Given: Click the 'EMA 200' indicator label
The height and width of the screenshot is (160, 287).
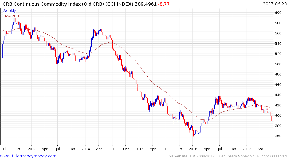Looking at the screenshot, I should click(x=11, y=16).
